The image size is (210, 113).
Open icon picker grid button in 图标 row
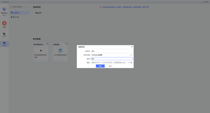pyautogui.click(x=131, y=63)
